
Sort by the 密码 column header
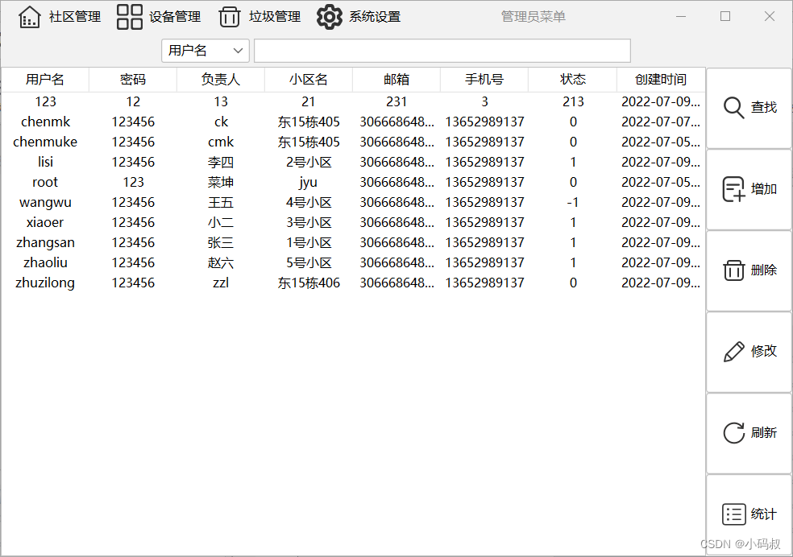tap(133, 80)
